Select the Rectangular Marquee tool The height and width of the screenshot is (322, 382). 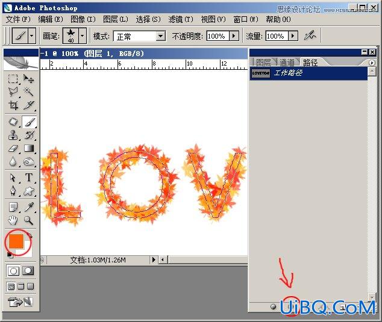tap(13, 79)
